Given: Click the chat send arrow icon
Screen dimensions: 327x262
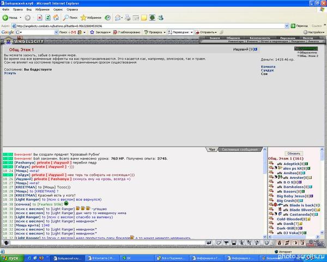Looking at the screenshot, I should point(209,242).
